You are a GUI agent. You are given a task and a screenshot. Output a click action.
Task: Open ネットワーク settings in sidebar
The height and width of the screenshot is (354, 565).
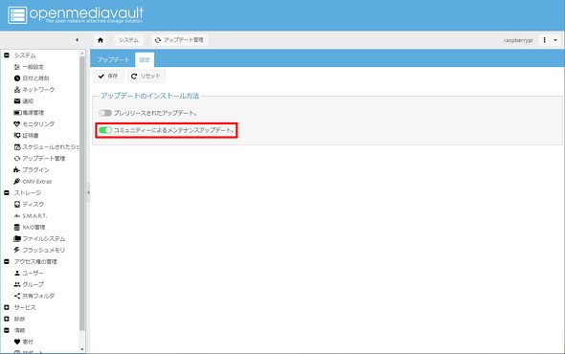pyautogui.click(x=34, y=90)
